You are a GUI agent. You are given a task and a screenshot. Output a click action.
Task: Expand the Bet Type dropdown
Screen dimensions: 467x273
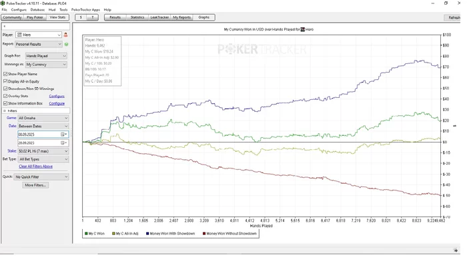coord(43,159)
